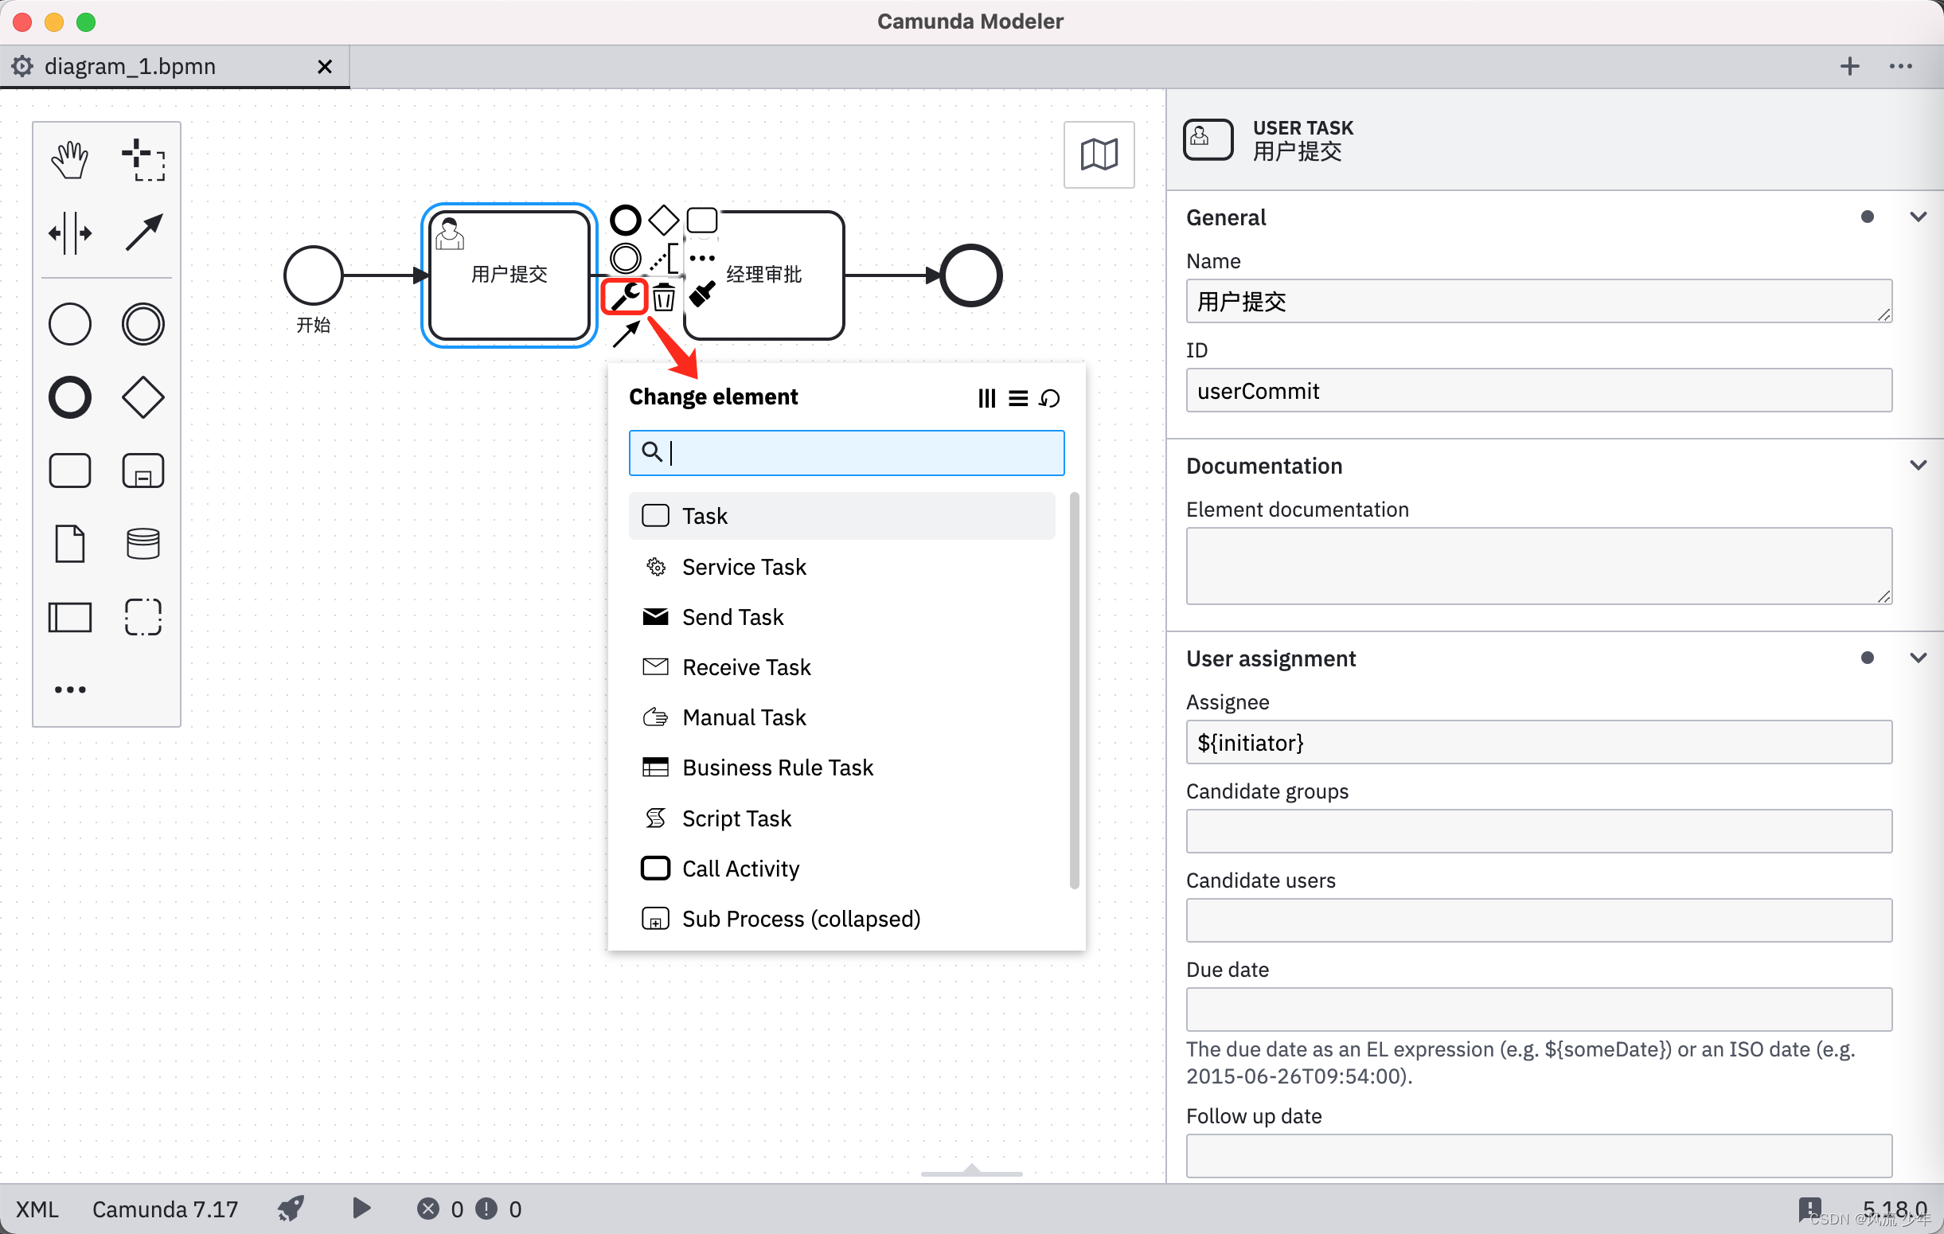This screenshot has height=1234, width=1944.
Task: Click the Element documentation textarea
Action: [1538, 566]
